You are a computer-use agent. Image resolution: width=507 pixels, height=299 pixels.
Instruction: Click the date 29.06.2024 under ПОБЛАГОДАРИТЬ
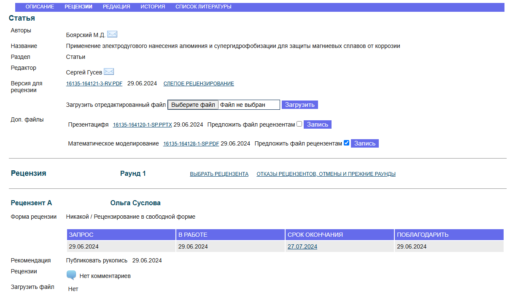[x=412, y=247]
